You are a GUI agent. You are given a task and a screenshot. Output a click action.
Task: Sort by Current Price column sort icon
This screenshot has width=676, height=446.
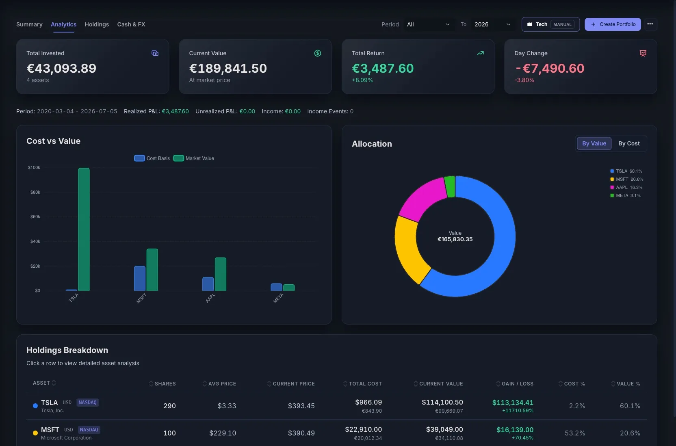(x=269, y=383)
